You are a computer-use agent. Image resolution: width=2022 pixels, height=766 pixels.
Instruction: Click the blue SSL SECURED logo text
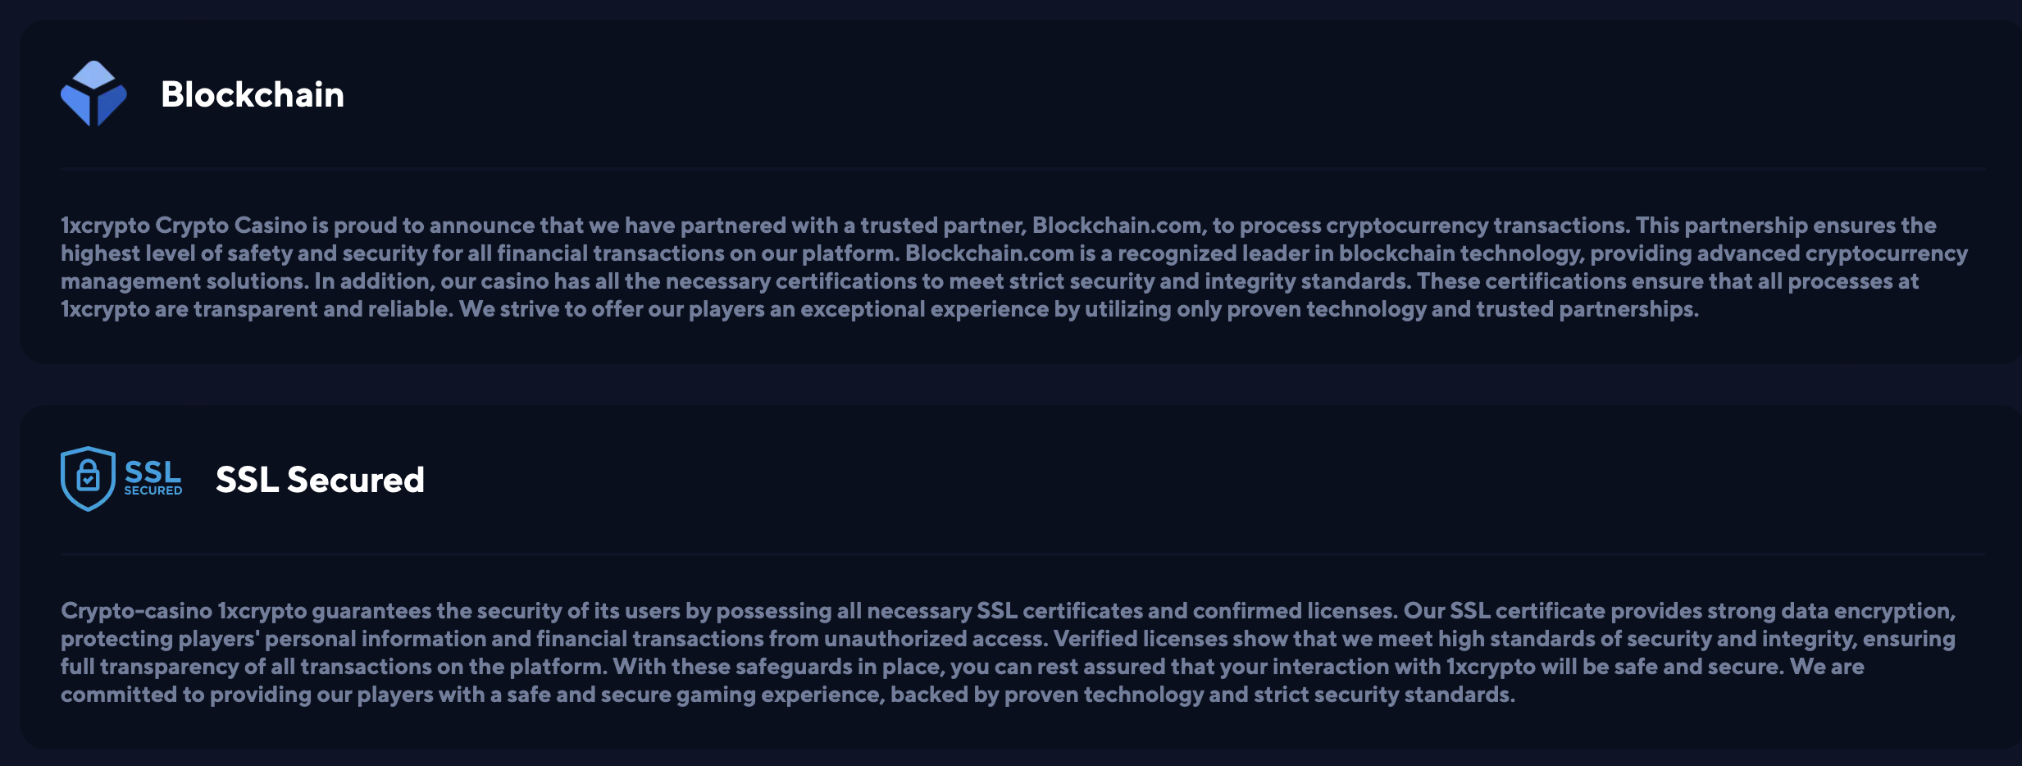[153, 477]
